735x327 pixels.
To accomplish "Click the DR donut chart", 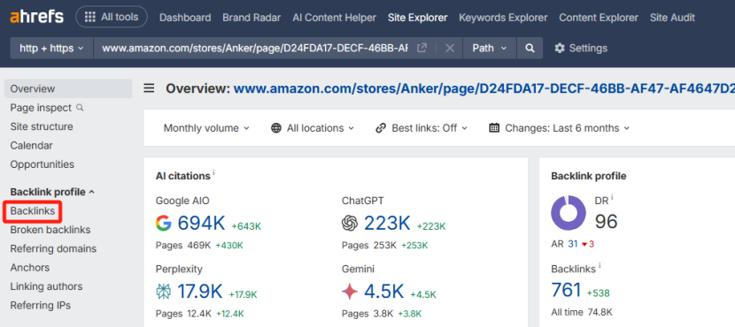I will 569,213.
